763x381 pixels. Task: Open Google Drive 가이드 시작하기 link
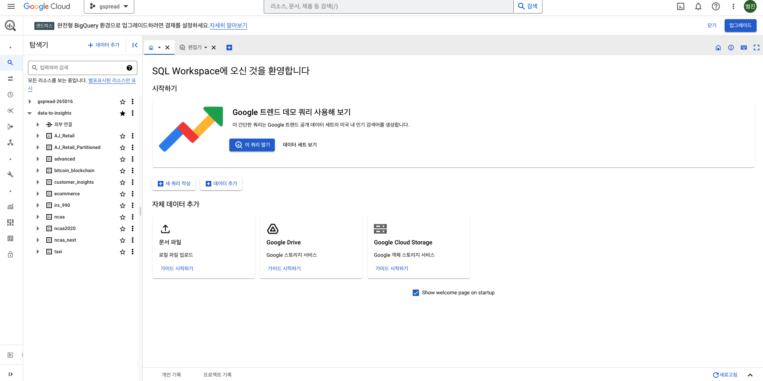click(284, 268)
